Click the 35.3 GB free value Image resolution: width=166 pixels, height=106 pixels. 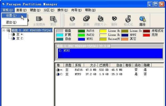click(117, 74)
